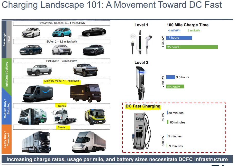Click the bottom DCFC infrastructure banner

[117, 159]
